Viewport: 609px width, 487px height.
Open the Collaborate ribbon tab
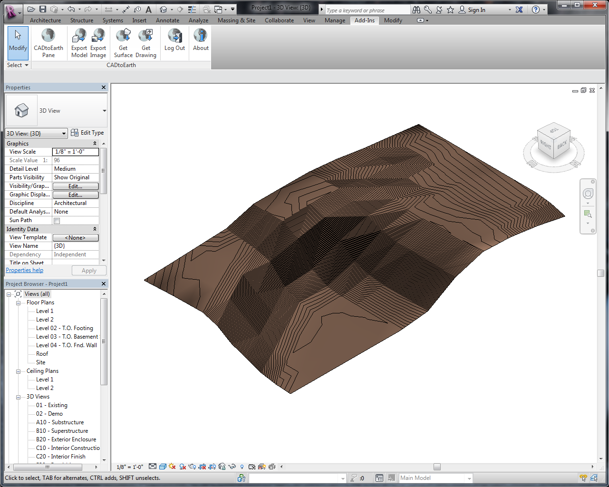click(x=280, y=20)
